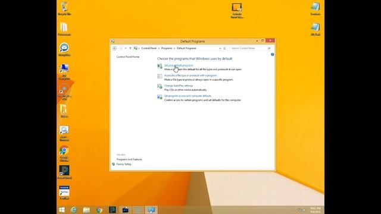Open Programs and Features under See also
The image size is (381, 214).
(x=129, y=159)
